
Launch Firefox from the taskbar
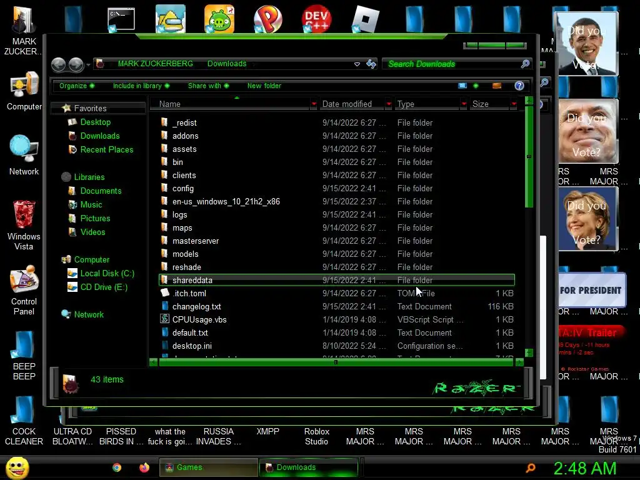[x=144, y=467]
